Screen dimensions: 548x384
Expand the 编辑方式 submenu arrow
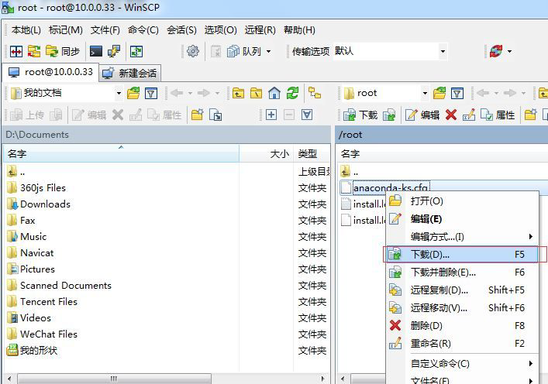pos(530,237)
